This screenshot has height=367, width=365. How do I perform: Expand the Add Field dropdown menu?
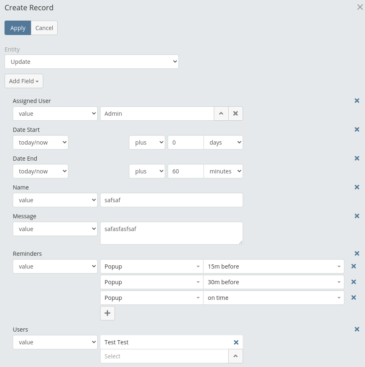(x=24, y=81)
